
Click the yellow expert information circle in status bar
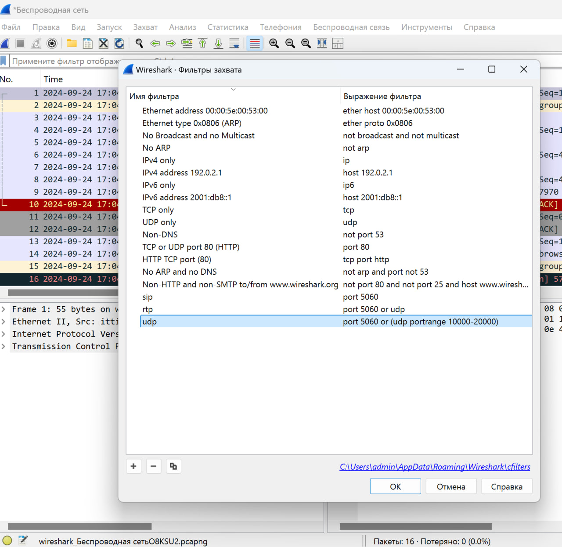(7, 541)
